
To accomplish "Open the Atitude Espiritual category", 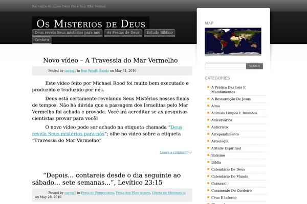I will click(226, 148).
